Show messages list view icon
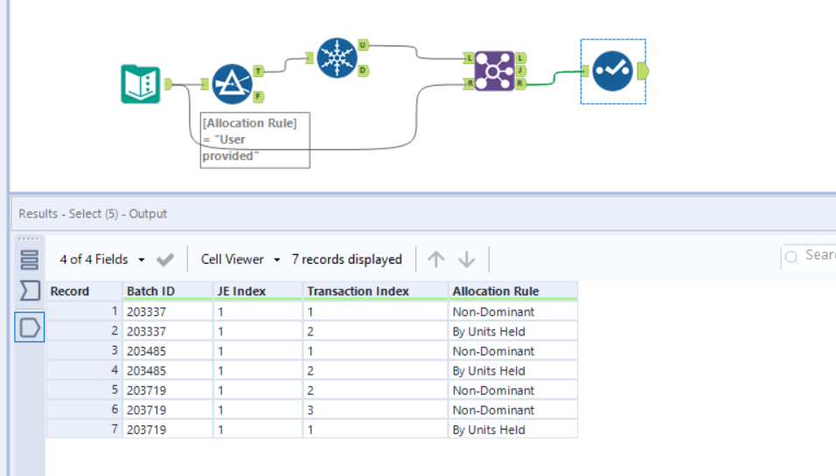This screenshot has width=836, height=476. (30, 259)
